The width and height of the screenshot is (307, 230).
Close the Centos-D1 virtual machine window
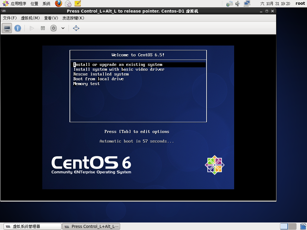coord(272,11)
